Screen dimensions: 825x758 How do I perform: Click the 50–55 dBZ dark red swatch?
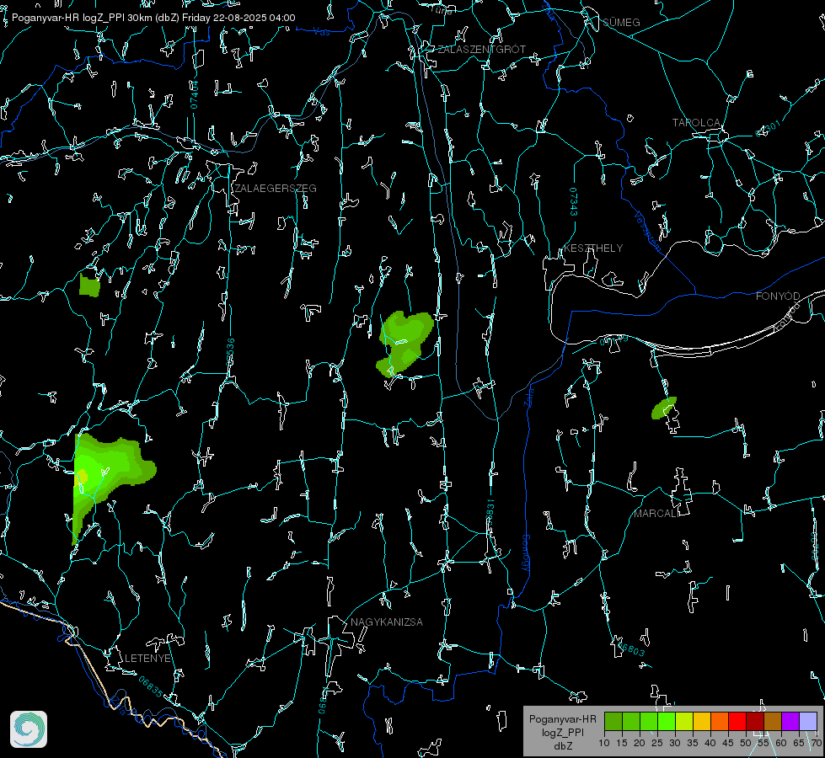pos(755,721)
